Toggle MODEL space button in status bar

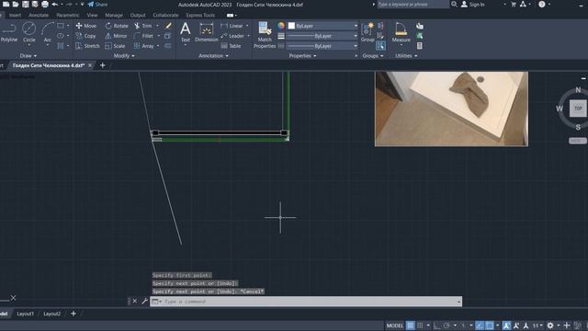pos(395,325)
